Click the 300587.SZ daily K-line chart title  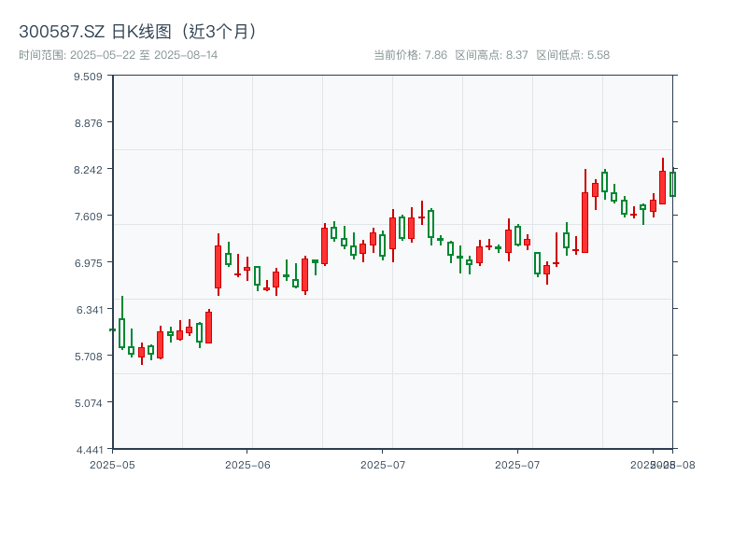coord(138,31)
